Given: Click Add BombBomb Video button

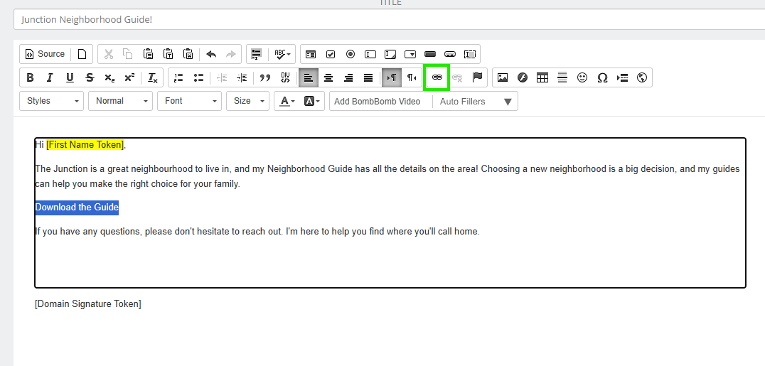Looking at the screenshot, I should coord(378,101).
